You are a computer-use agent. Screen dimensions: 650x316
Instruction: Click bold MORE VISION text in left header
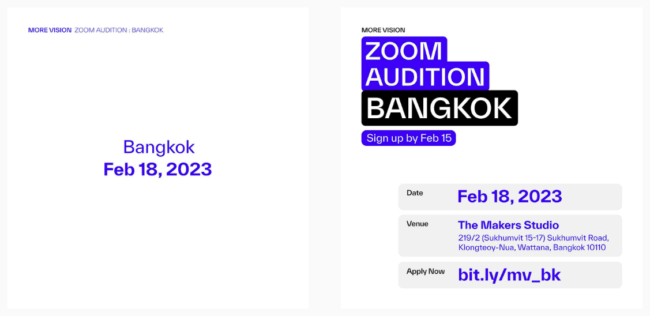click(50, 30)
